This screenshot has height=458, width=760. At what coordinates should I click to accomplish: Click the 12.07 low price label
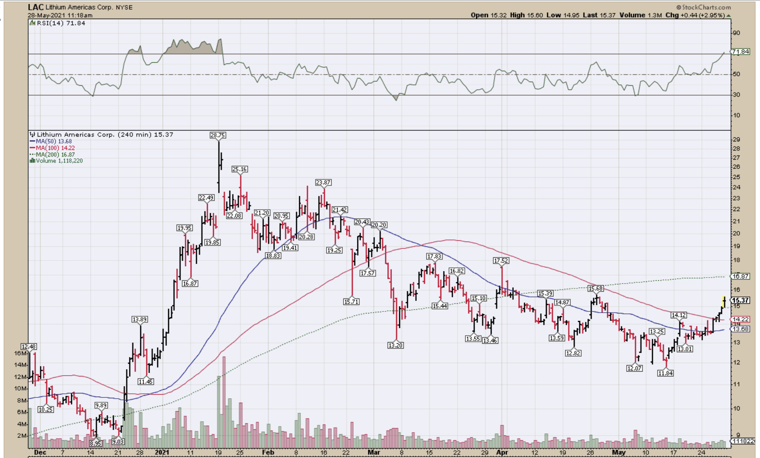click(634, 368)
